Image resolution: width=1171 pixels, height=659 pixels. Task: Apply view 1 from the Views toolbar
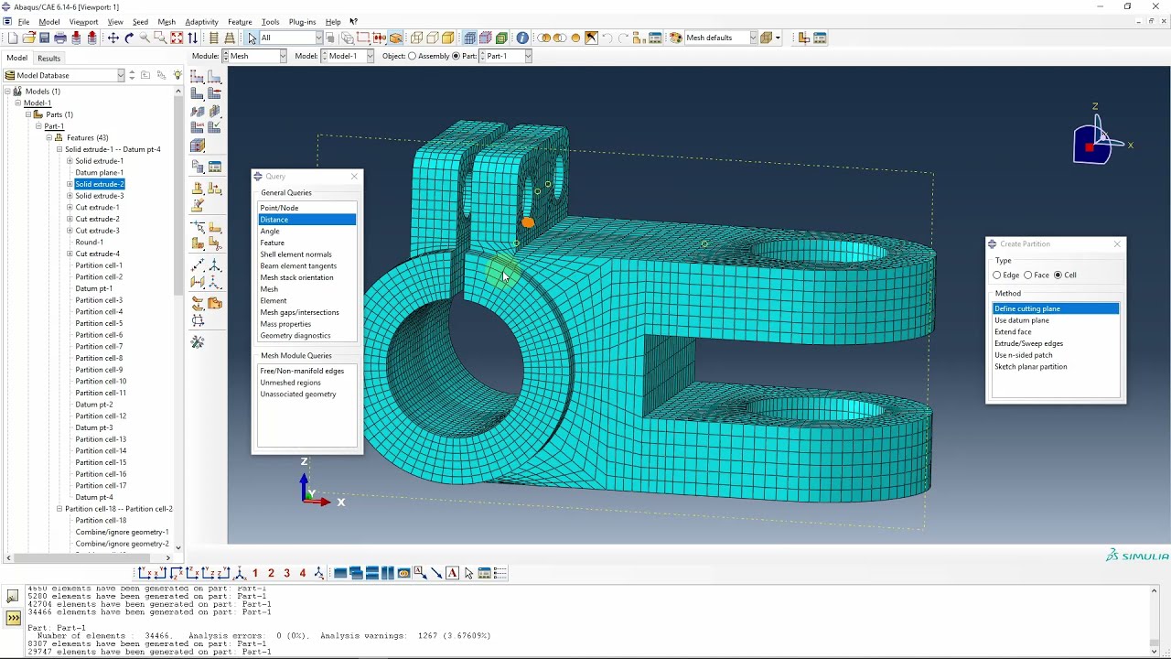[255, 573]
